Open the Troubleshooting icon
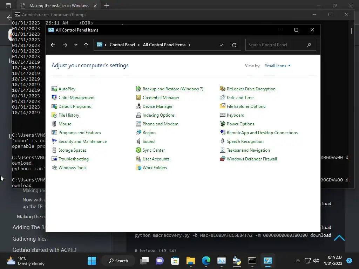This screenshot has height=269, width=359. pos(54,159)
